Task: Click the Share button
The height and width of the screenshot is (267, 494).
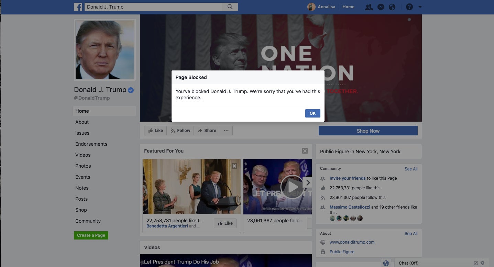Action: (x=207, y=131)
